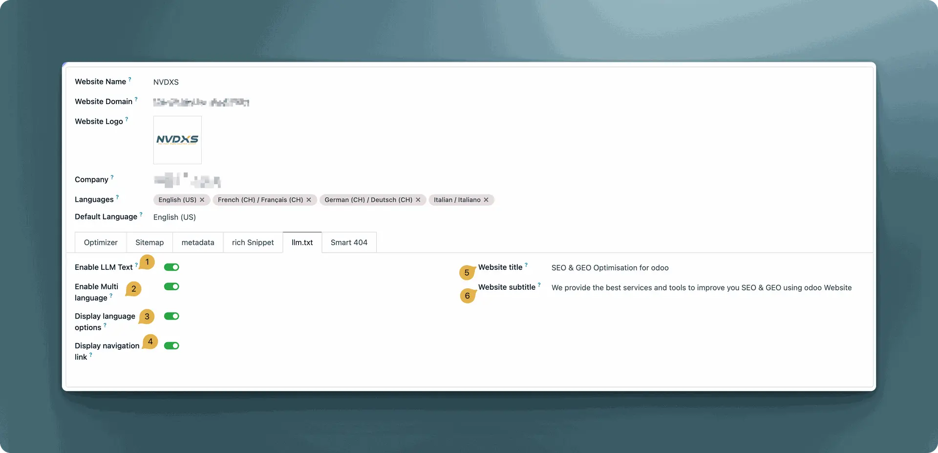Viewport: 938px width, 453px height.
Task: Turn off Display language options toggle
Action: (171, 316)
